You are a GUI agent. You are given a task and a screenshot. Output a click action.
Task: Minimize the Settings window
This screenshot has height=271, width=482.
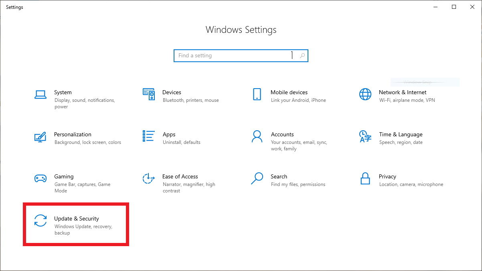tap(435, 7)
